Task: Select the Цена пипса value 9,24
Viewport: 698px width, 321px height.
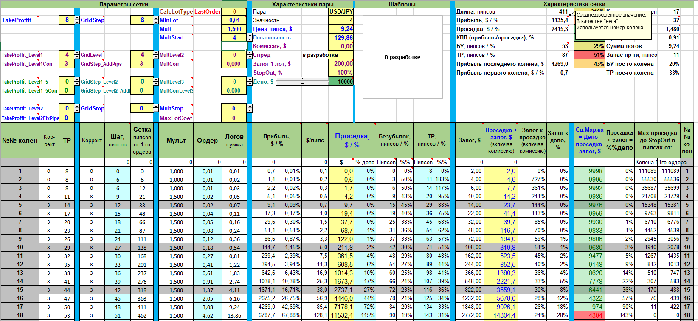Action: pyautogui.click(x=341, y=29)
